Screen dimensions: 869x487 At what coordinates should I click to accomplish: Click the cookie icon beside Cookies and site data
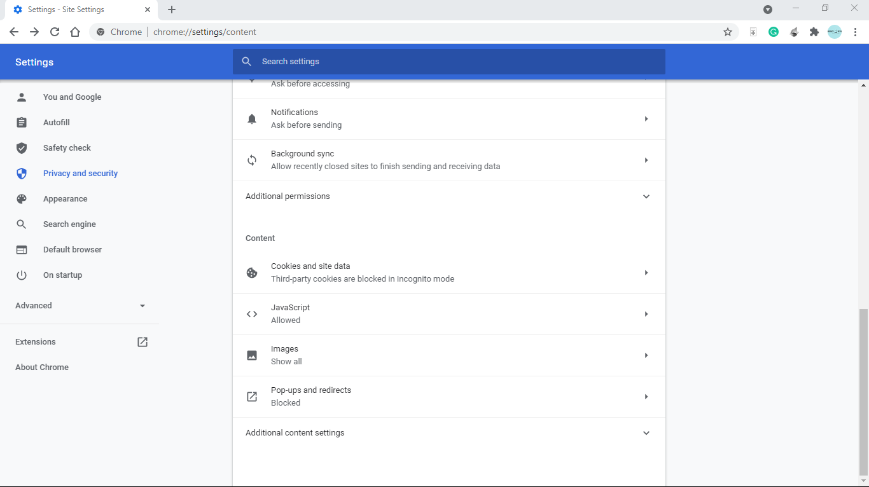(x=252, y=273)
